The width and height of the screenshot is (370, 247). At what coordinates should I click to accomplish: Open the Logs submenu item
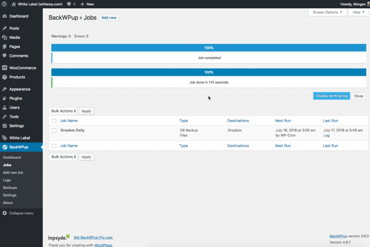pos(7,180)
